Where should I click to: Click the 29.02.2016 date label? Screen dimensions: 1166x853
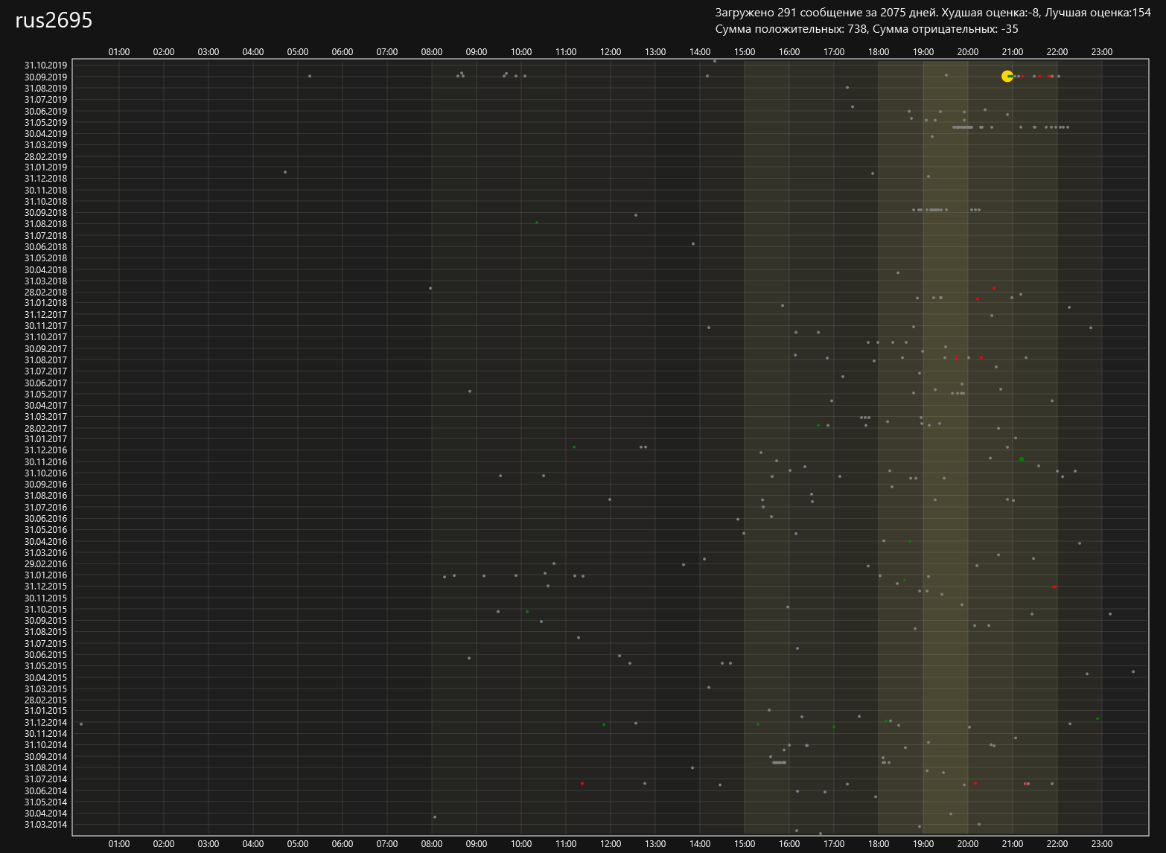click(45, 564)
